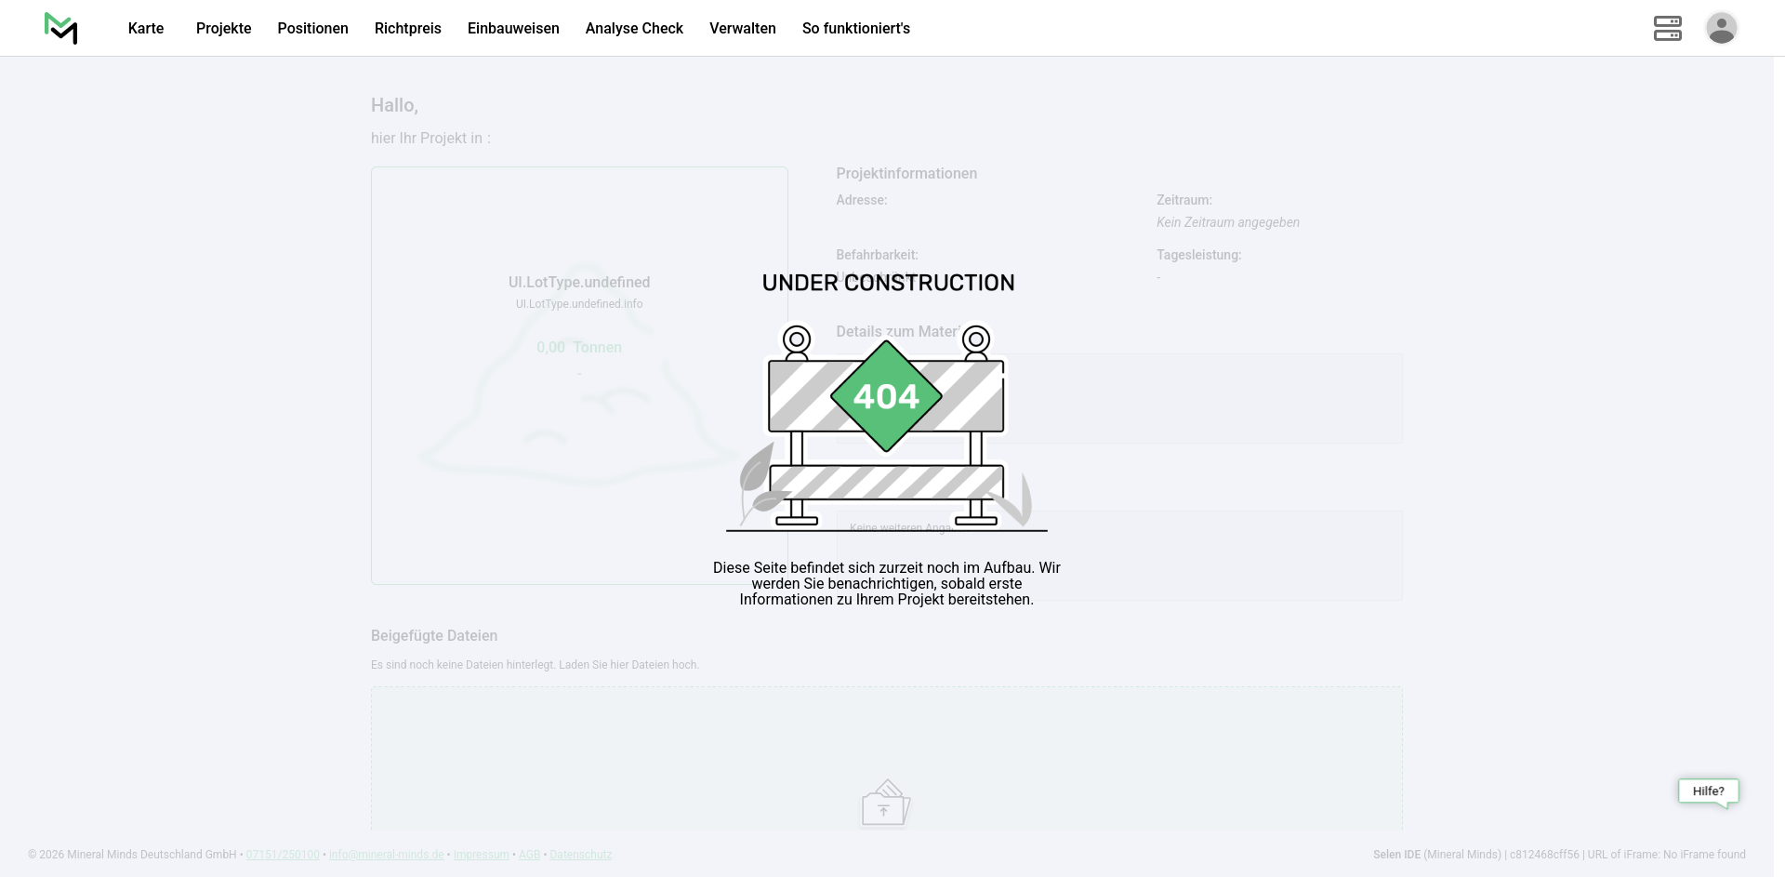The height and width of the screenshot is (877, 1785).
Task: Open the server list icon in header
Action: [1667, 28]
